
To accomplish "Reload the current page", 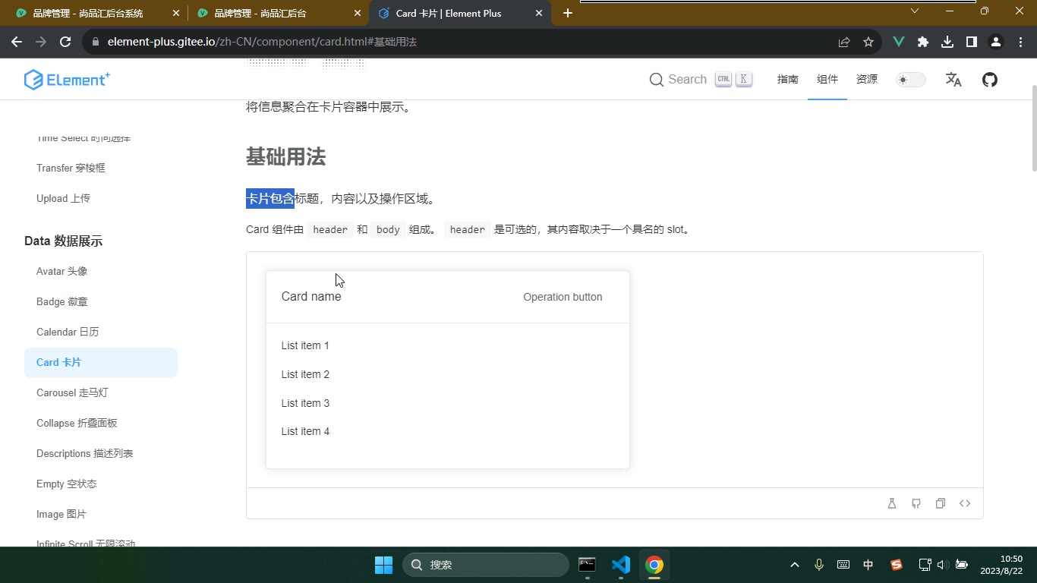I will pos(65,42).
